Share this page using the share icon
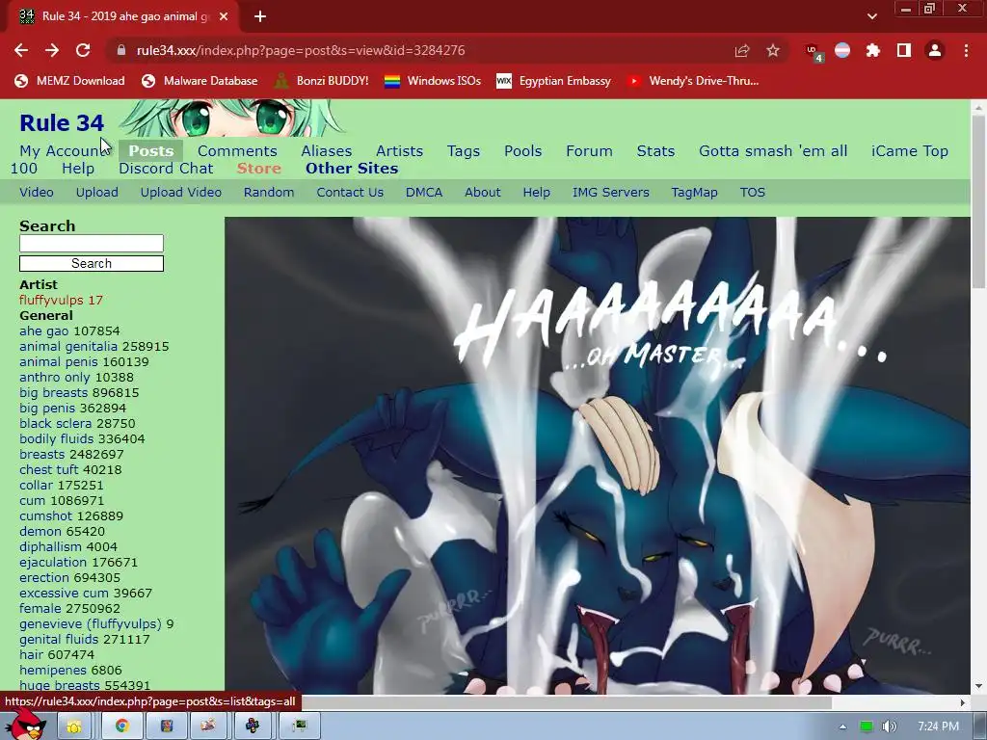The height and width of the screenshot is (740, 987). click(742, 50)
